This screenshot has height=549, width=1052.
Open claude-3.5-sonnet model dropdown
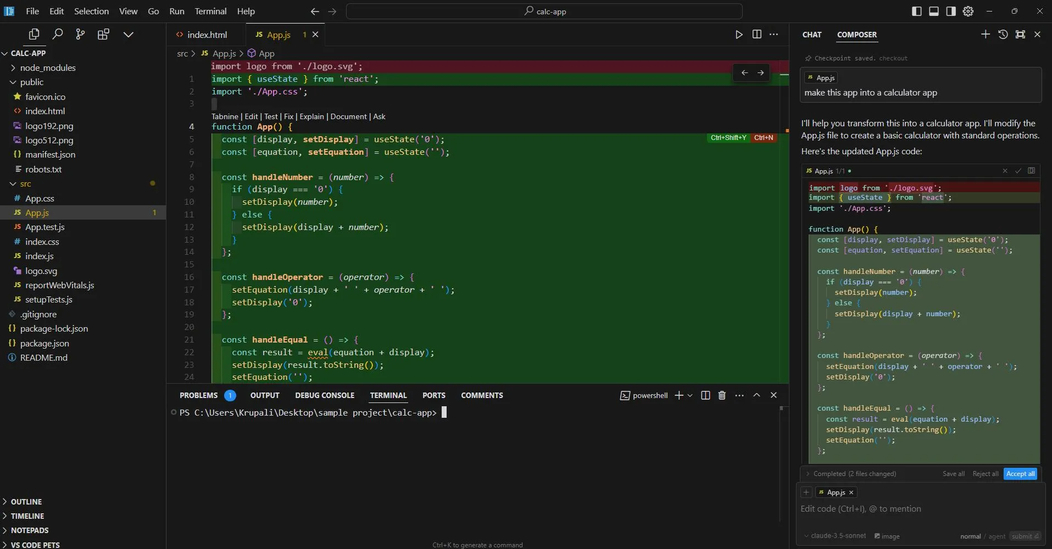pyautogui.click(x=834, y=536)
